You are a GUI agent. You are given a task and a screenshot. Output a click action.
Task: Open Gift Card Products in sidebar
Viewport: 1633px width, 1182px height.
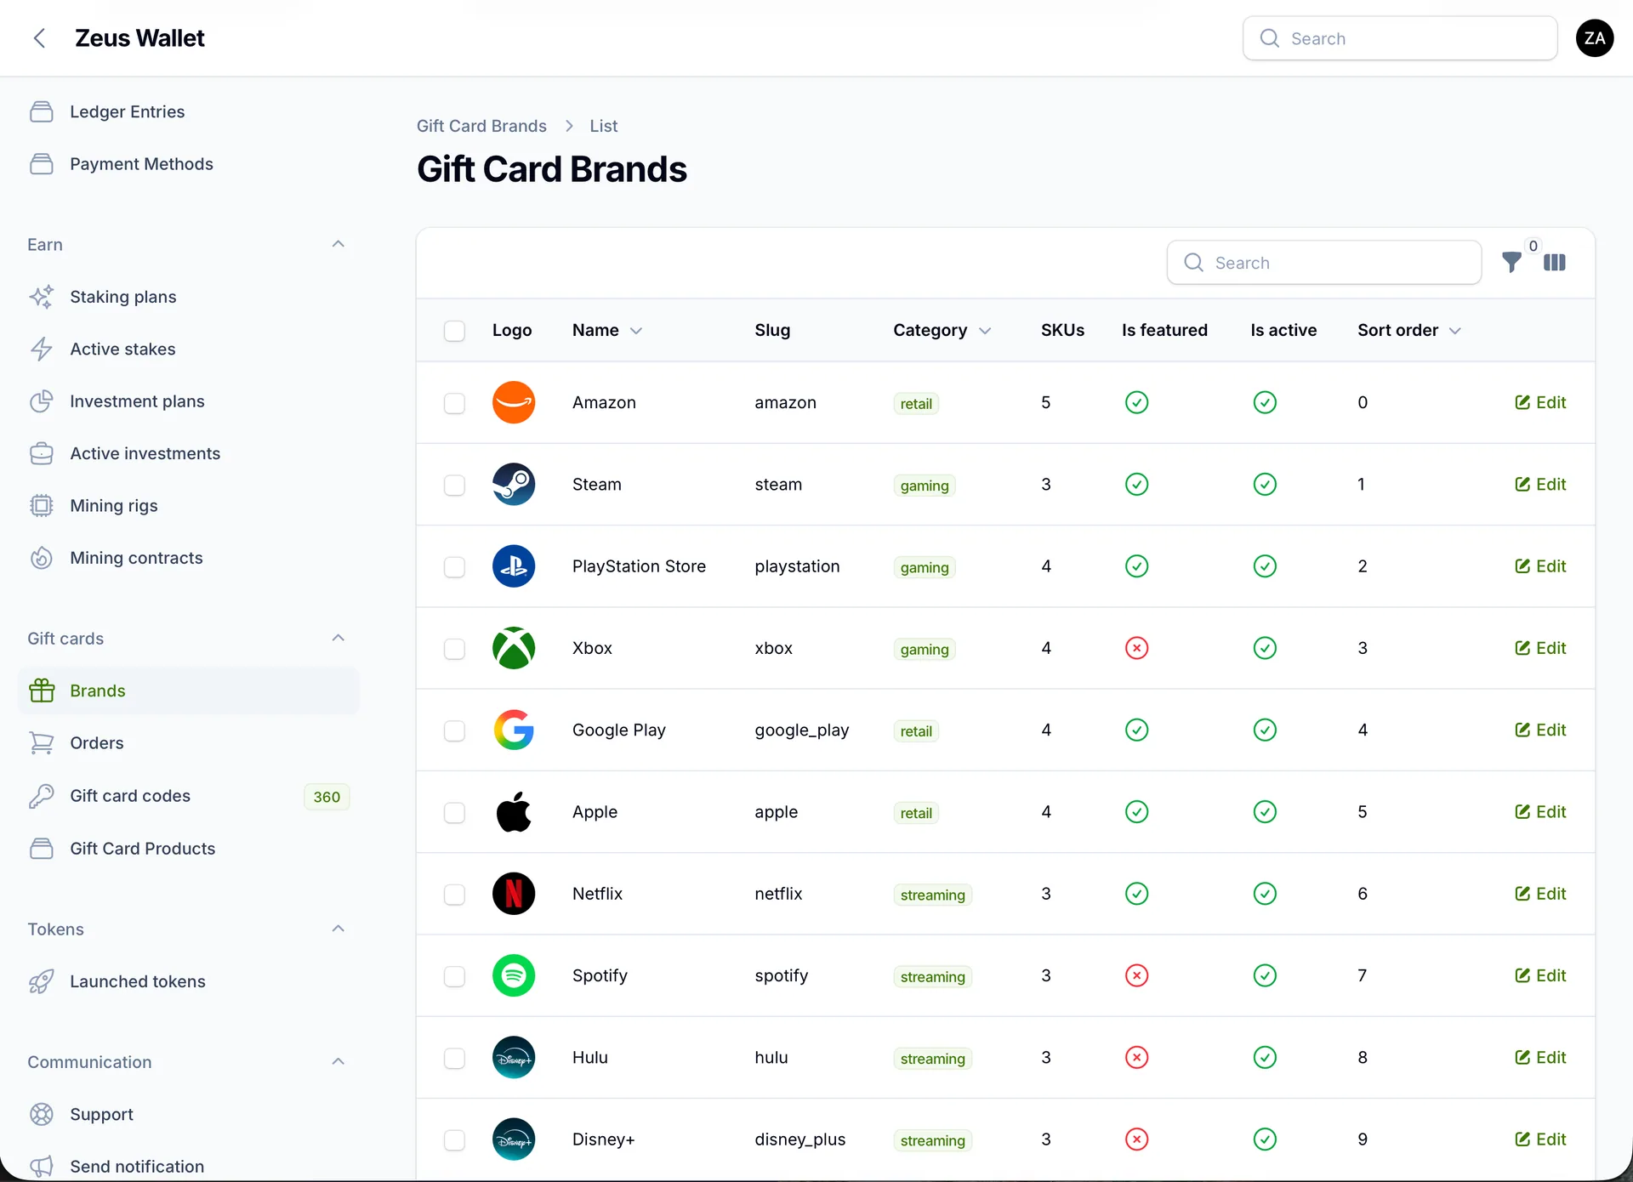click(188, 849)
